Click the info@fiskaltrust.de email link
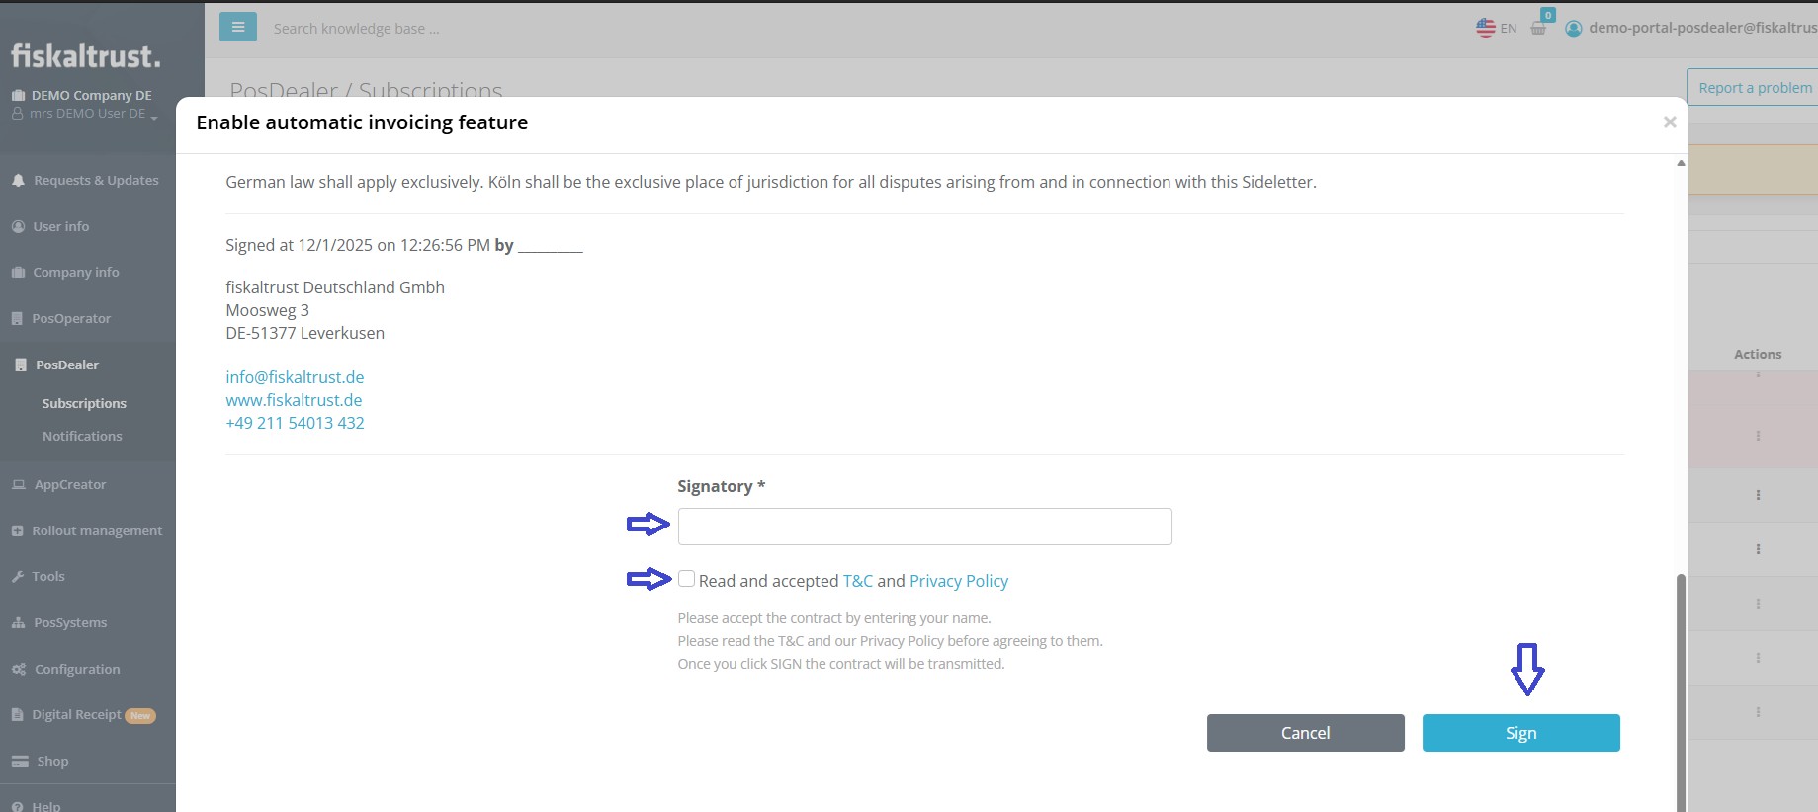Image resolution: width=1818 pixels, height=812 pixels. click(295, 377)
